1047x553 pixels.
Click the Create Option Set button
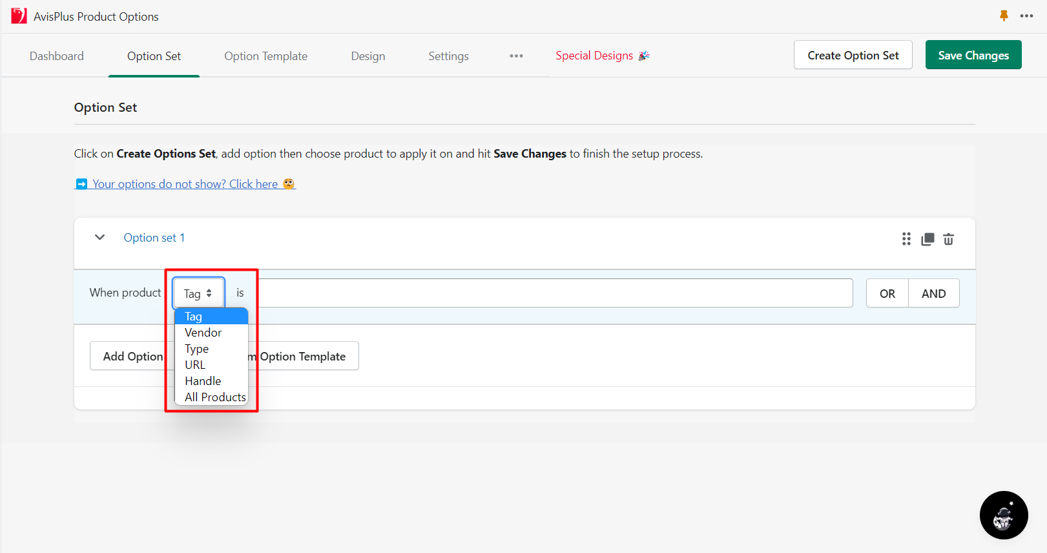tap(853, 55)
